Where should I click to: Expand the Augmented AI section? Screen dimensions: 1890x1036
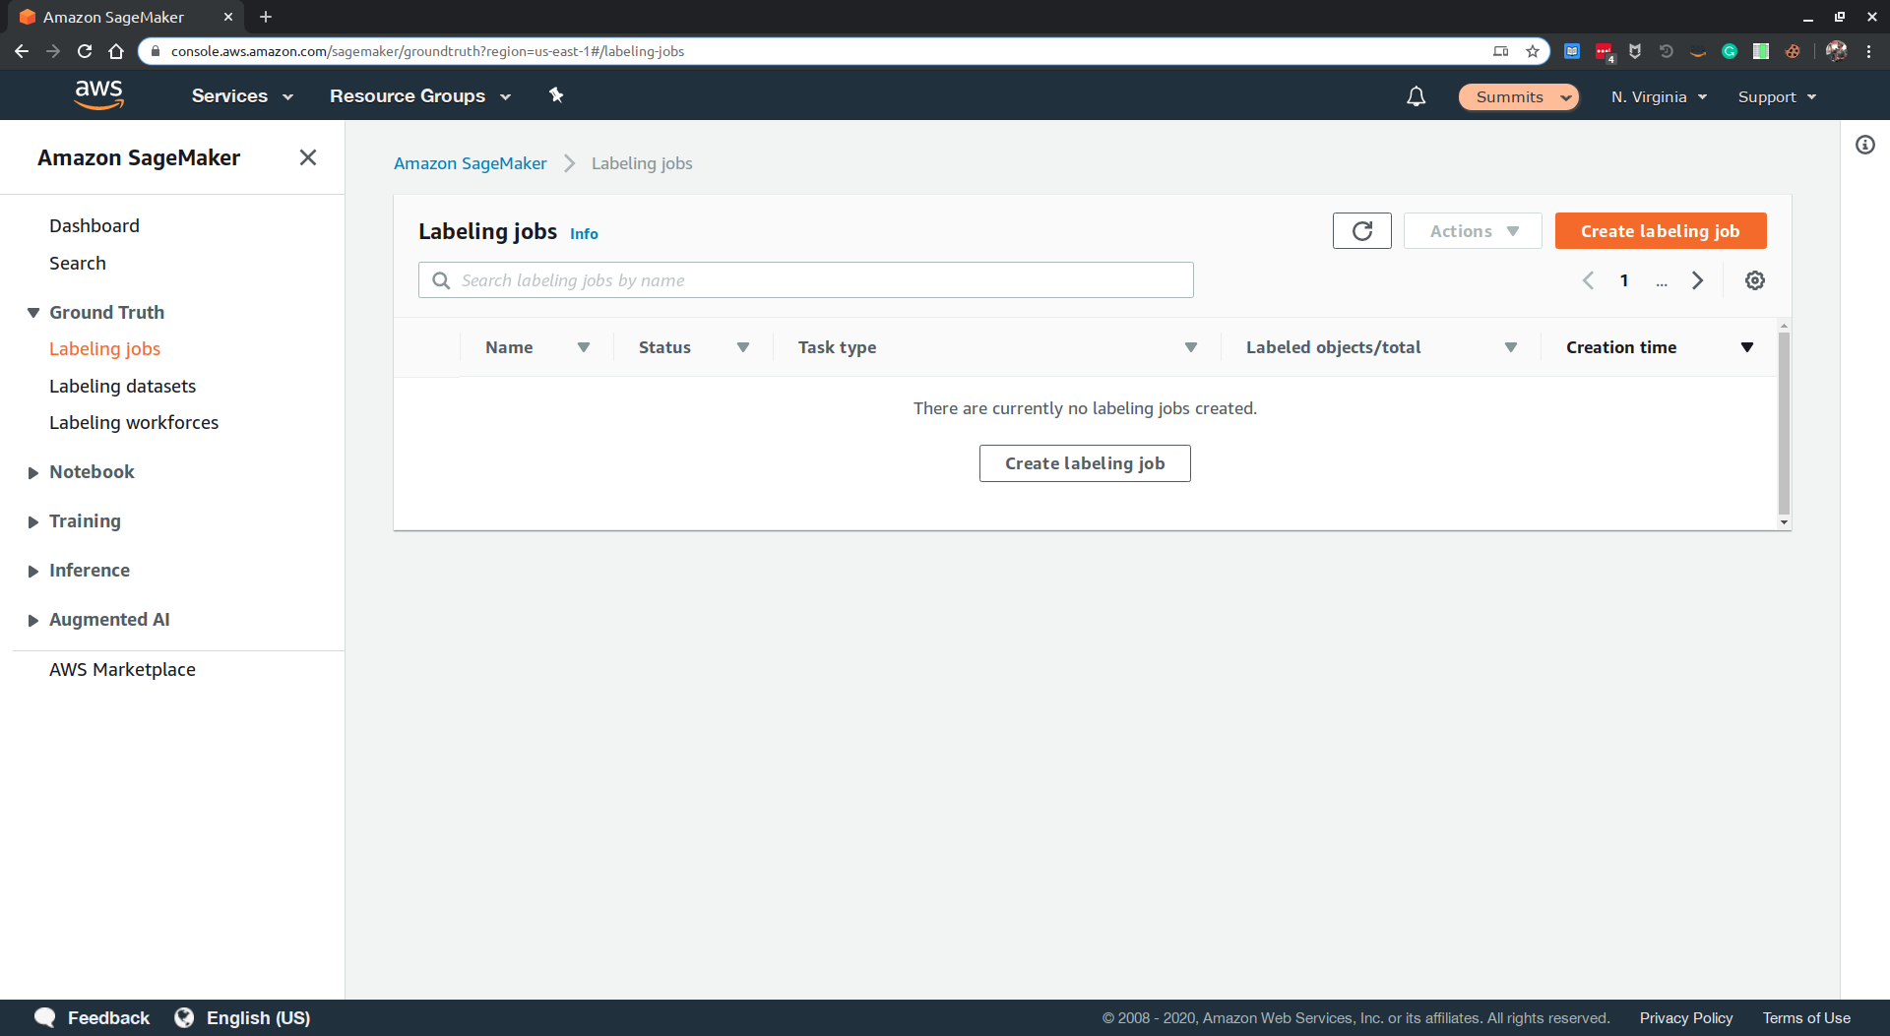pos(33,620)
